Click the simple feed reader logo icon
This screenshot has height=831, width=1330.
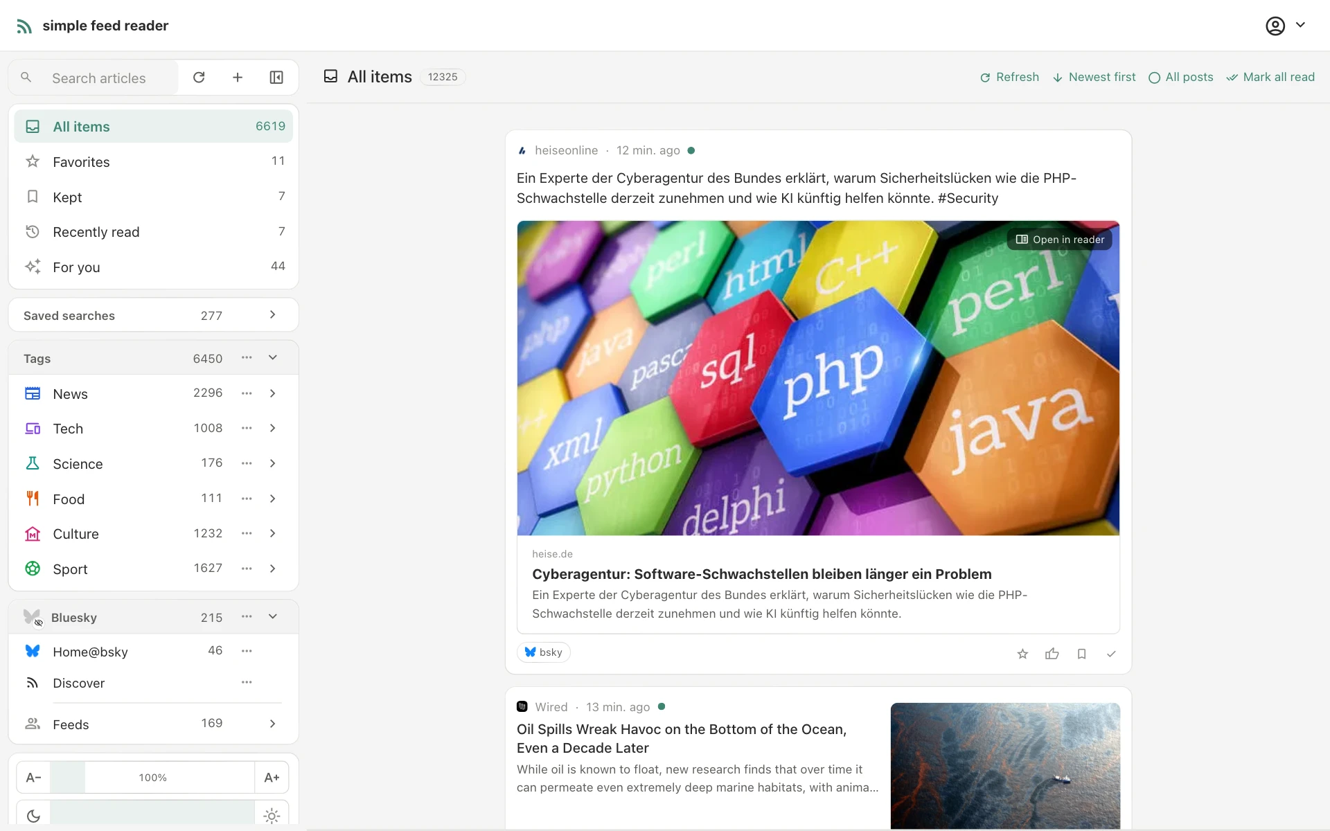tap(24, 26)
